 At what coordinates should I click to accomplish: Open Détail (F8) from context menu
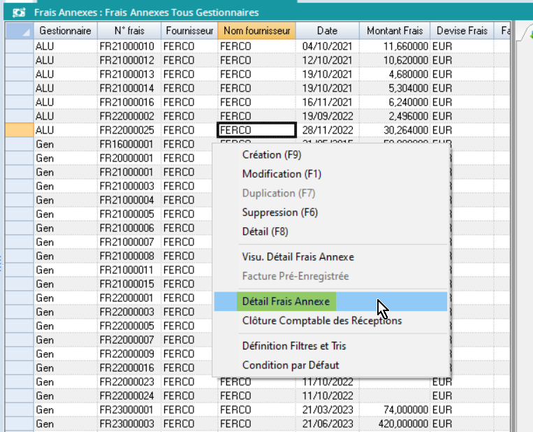tap(265, 231)
